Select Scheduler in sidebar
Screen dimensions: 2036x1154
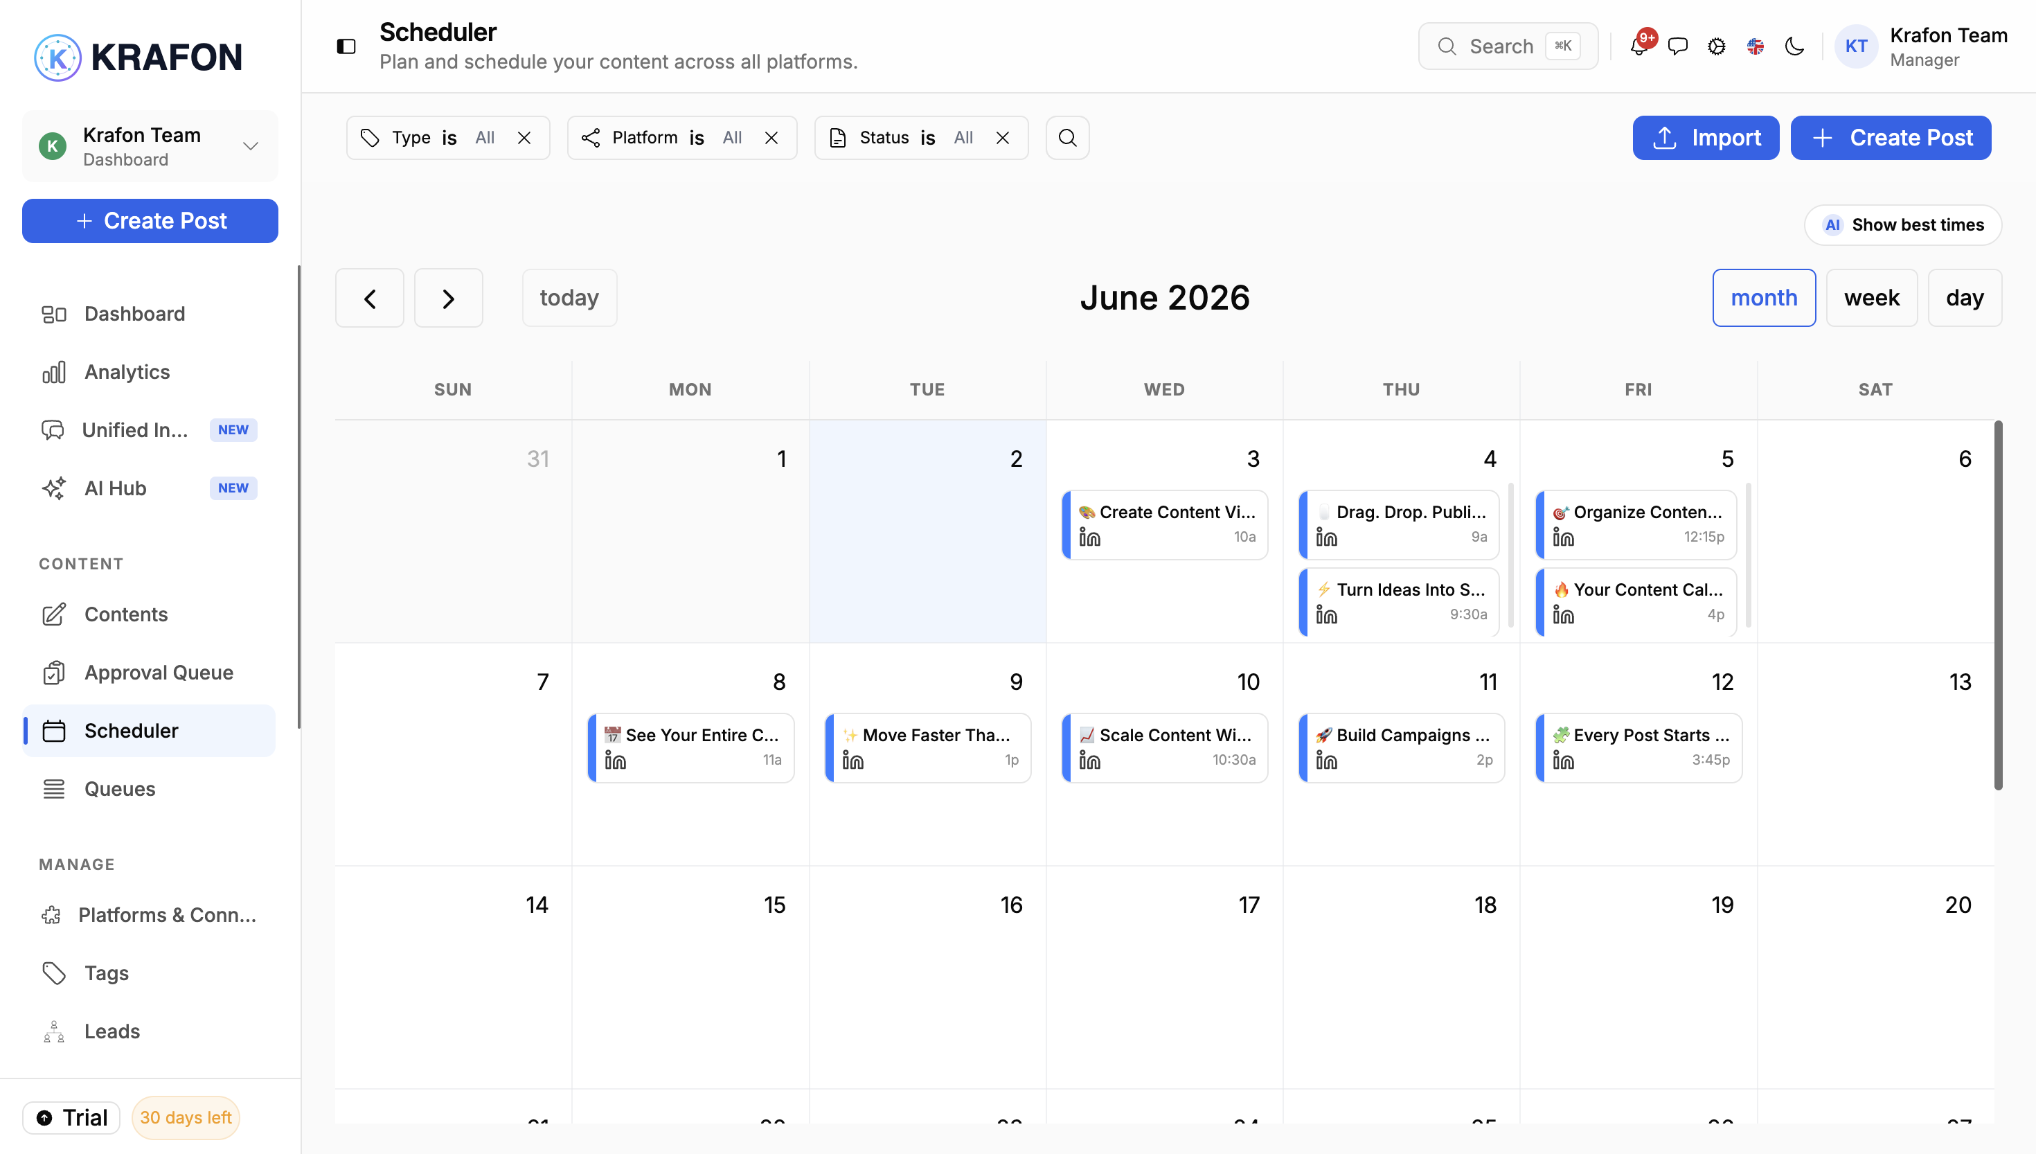(150, 731)
